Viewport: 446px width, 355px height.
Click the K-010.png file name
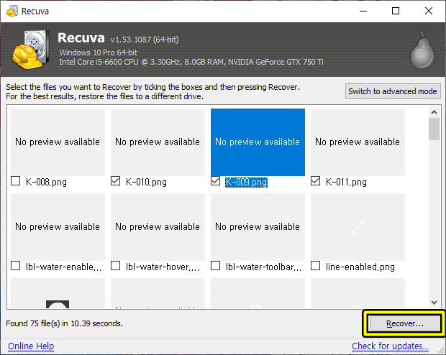point(146,182)
